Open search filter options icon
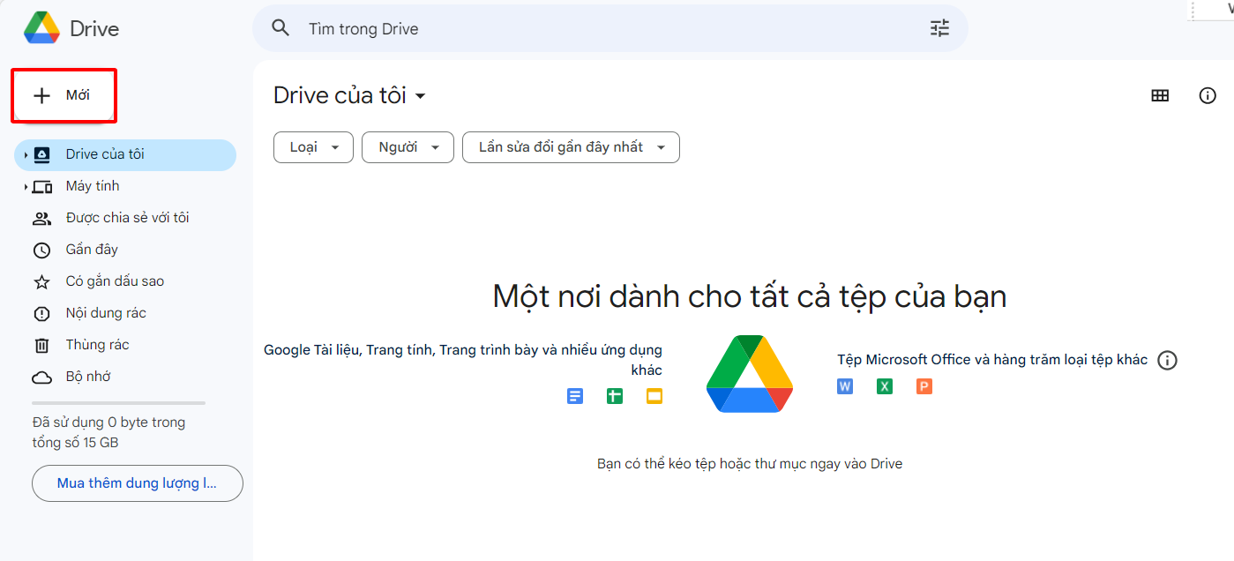 pos(939,28)
